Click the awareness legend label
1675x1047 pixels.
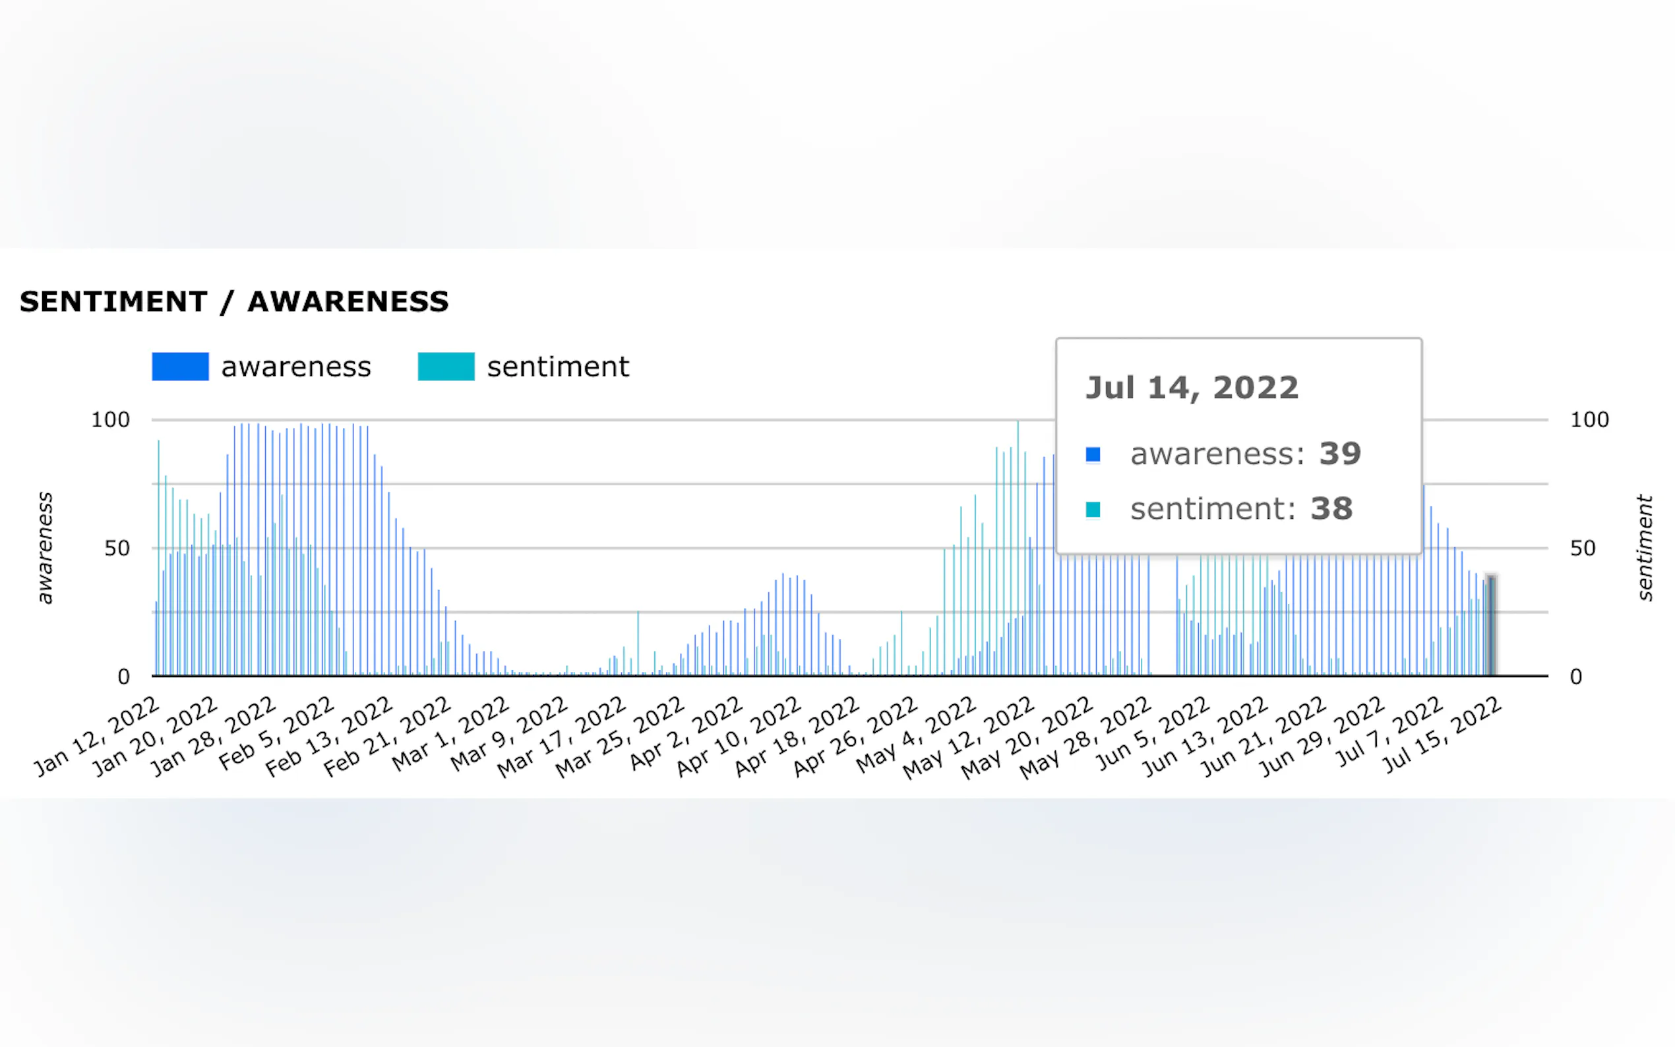point(295,367)
